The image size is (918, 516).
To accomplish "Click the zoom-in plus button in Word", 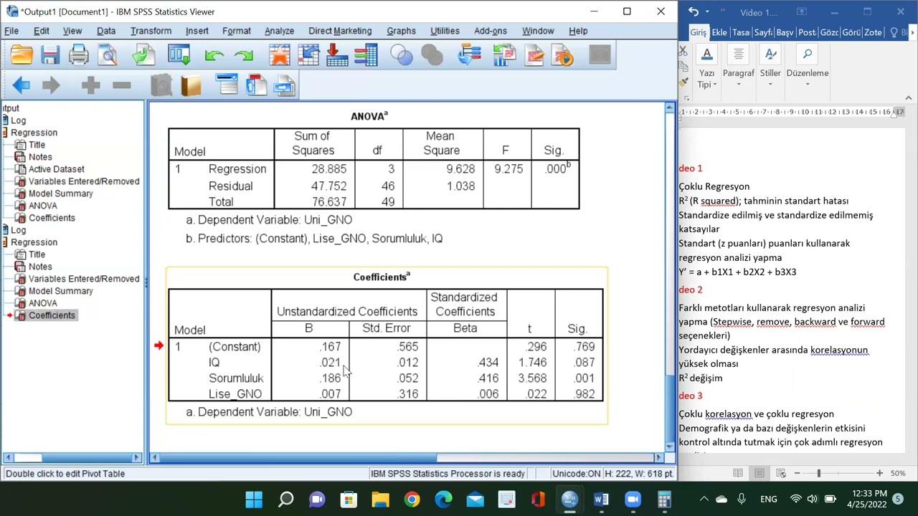I will (x=879, y=473).
